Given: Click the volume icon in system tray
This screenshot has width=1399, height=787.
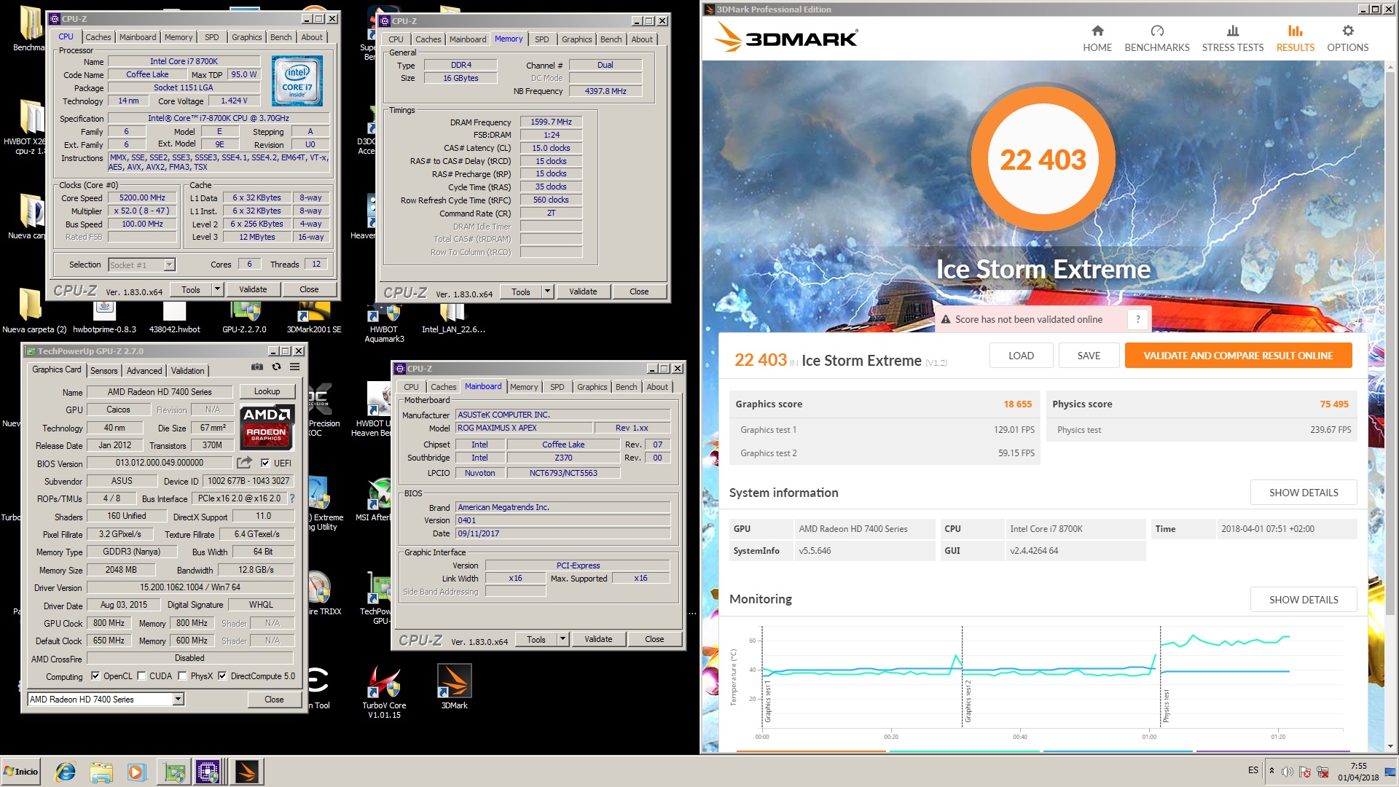Looking at the screenshot, I should 1288,772.
